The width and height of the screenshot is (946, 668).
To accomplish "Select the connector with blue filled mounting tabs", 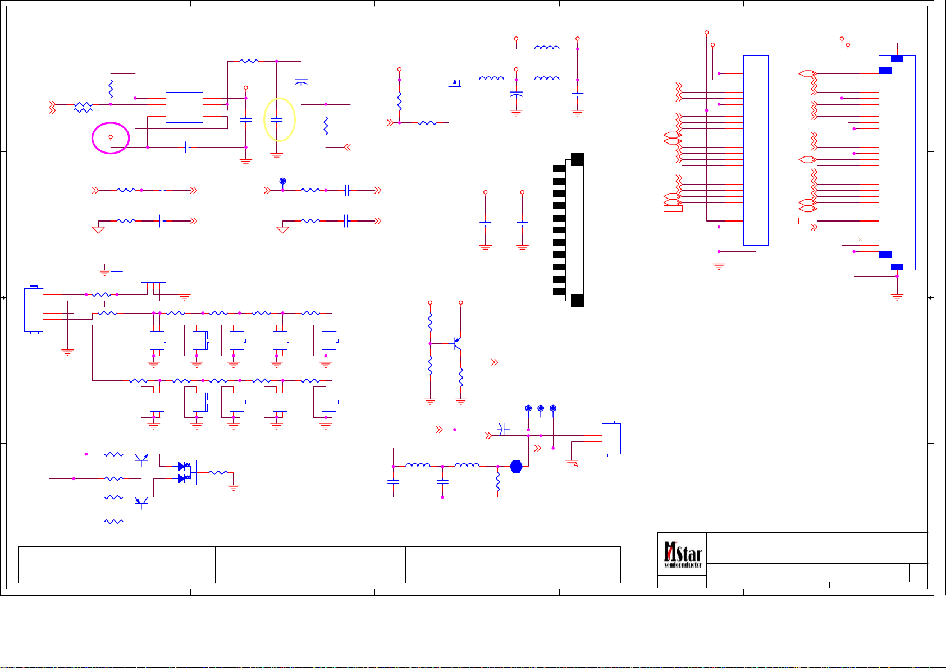I will [x=897, y=163].
